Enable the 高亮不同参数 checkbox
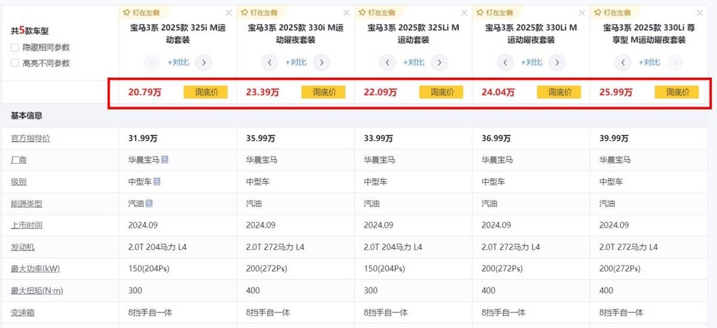This screenshot has width=717, height=328. [14, 63]
